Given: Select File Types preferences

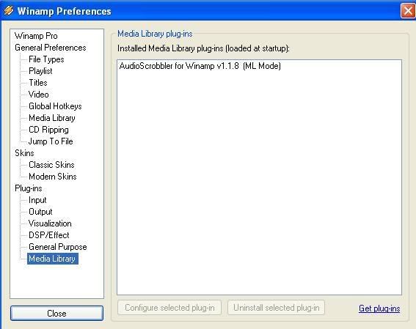Looking at the screenshot, I should [x=46, y=59].
